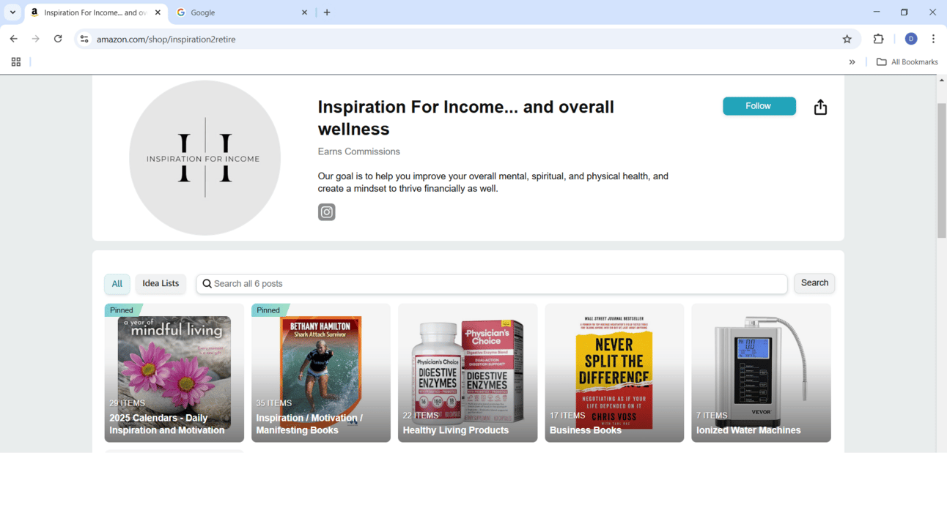The height and width of the screenshot is (532, 947).
Task: Open the Chrome three-dot menu
Action: [x=933, y=39]
